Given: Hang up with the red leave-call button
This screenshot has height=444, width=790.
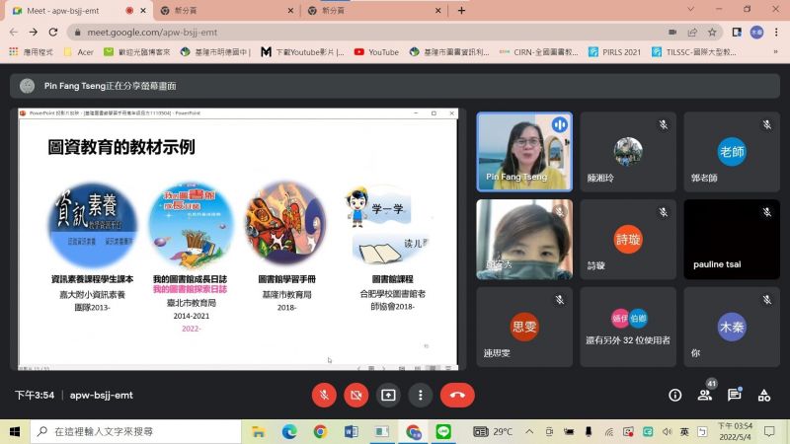Looking at the screenshot, I should pos(457,395).
